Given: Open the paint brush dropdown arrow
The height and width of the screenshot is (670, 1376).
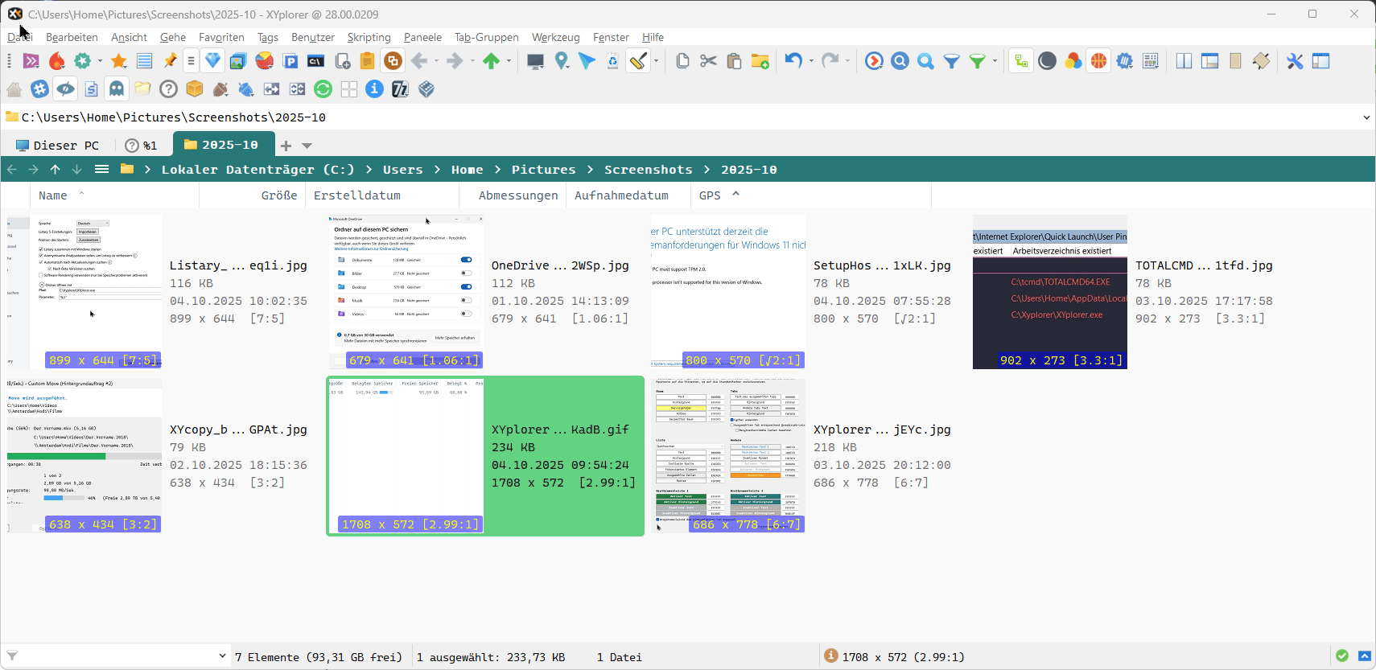Looking at the screenshot, I should tap(656, 61).
